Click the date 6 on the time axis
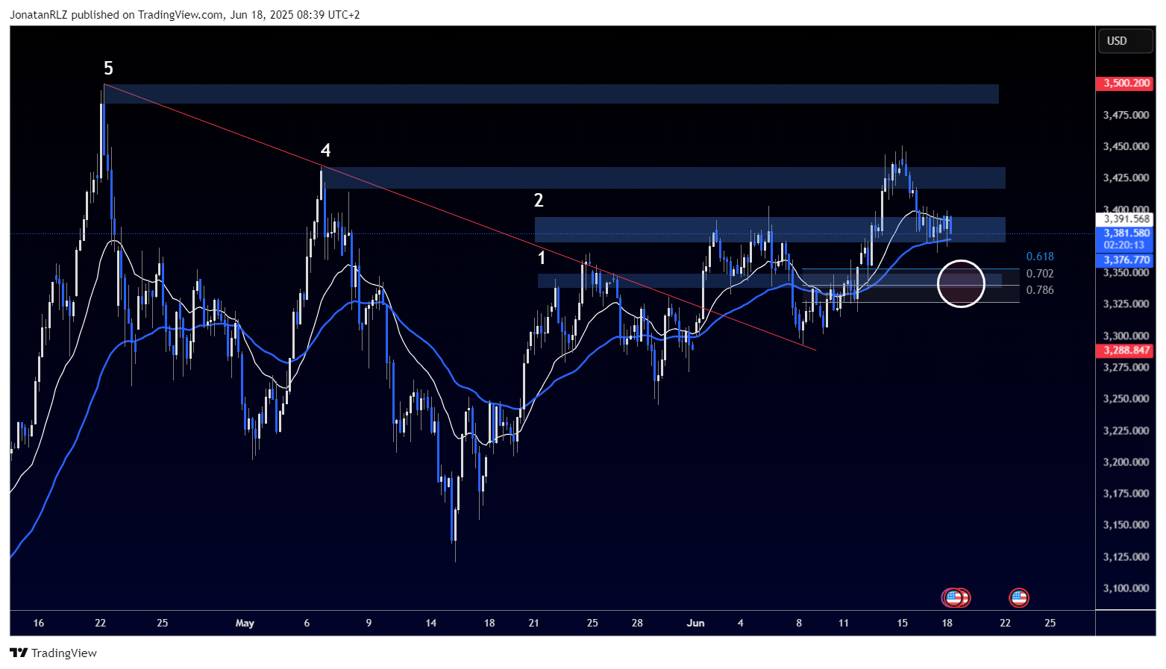Viewport: 1166px width, 669px height. coord(307,623)
